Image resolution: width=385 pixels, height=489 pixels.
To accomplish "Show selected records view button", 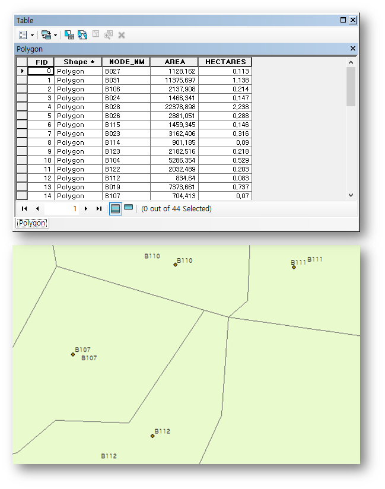I will pyautogui.click(x=129, y=207).
